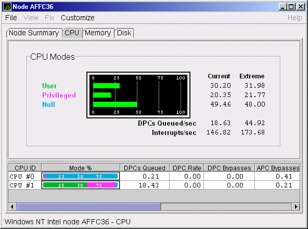The width and height of the screenshot is (308, 229).
Task: Select the CPU #0 row
Action: tap(154, 176)
